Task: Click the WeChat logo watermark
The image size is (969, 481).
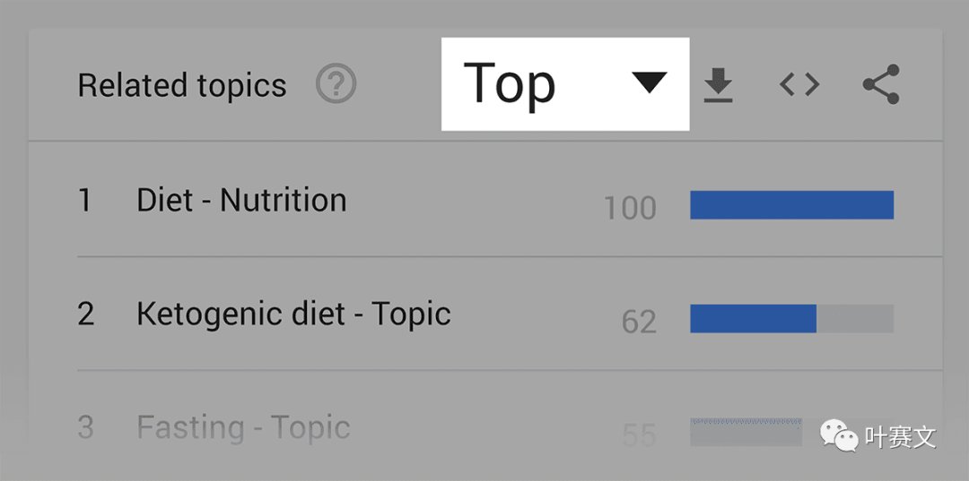Action: tap(839, 436)
